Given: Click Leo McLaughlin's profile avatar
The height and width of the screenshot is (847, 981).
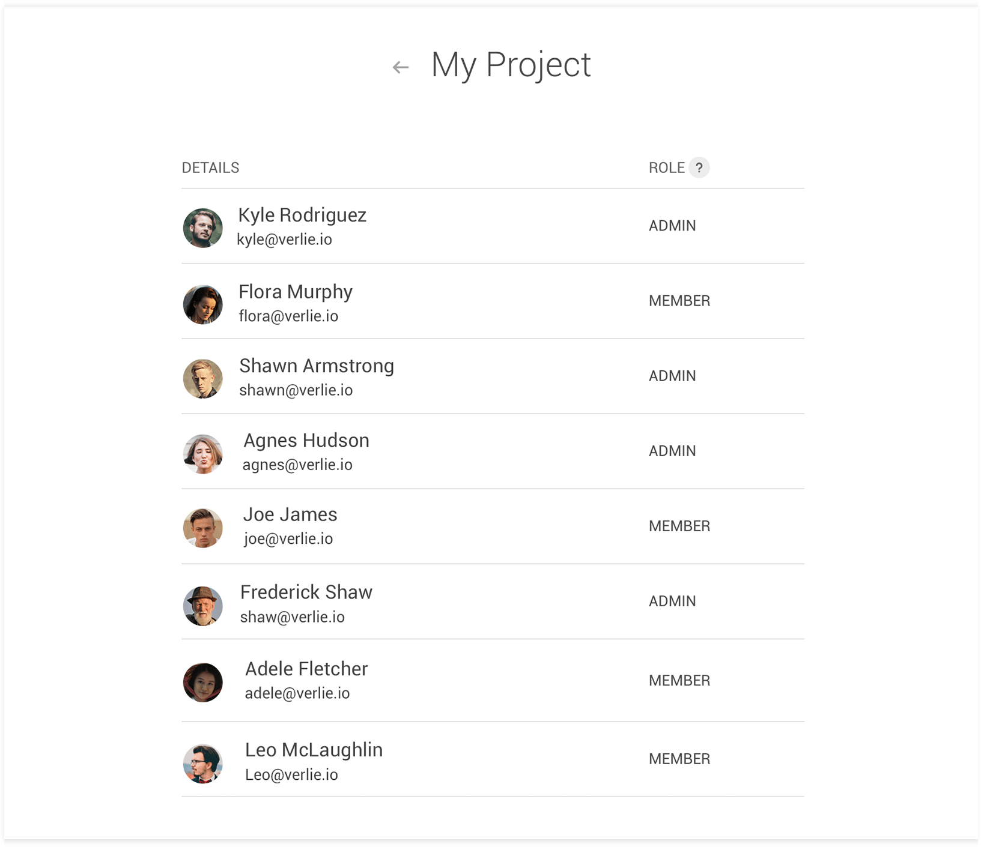Looking at the screenshot, I should [x=203, y=764].
